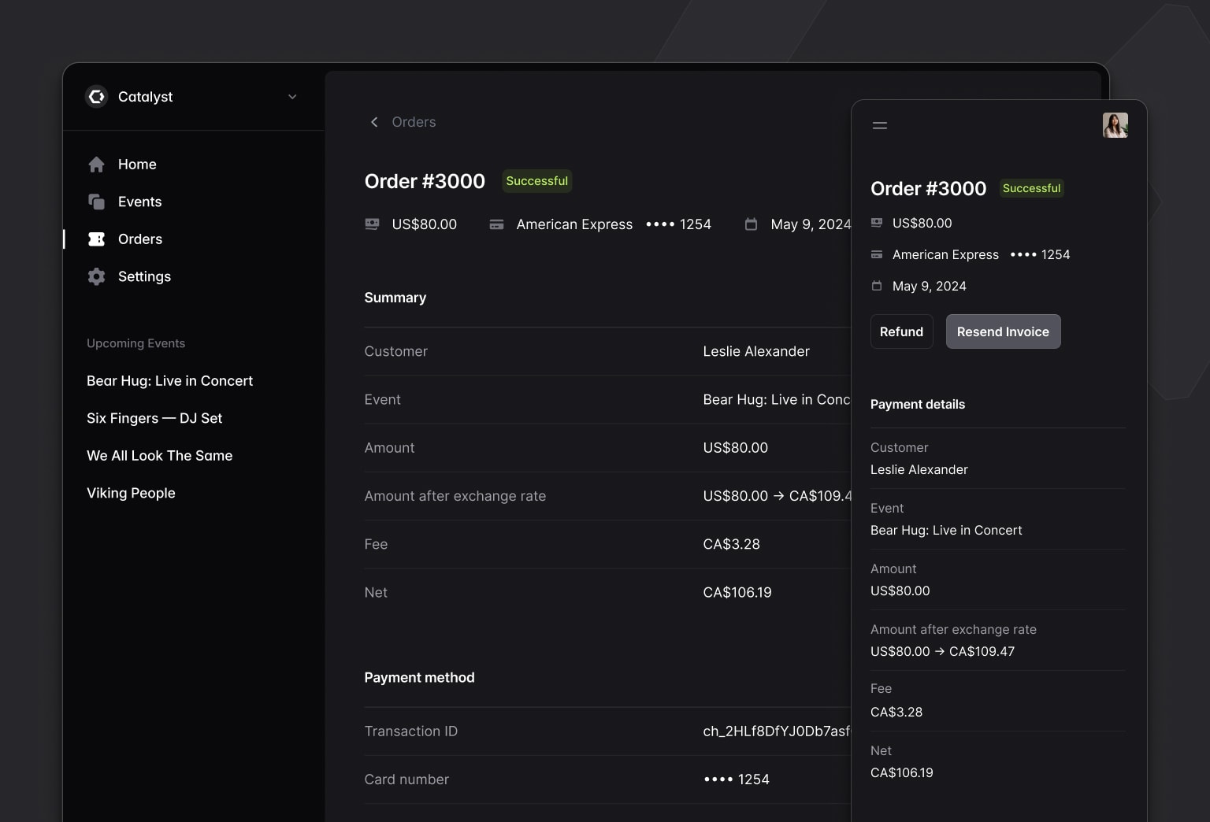Open the Bear Hug: Live in Concert event
Screen dimensions: 1210x822
[169, 380]
